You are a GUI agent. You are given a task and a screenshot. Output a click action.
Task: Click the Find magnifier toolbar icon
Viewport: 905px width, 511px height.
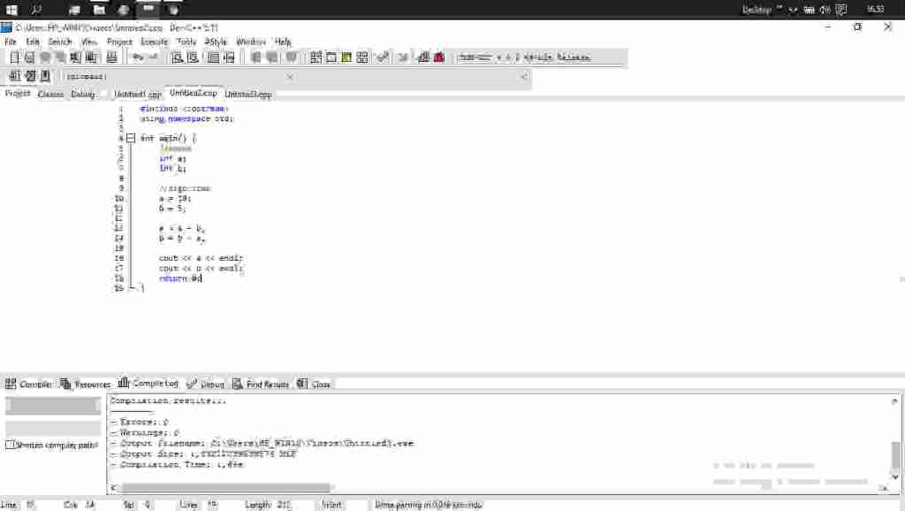(x=178, y=57)
